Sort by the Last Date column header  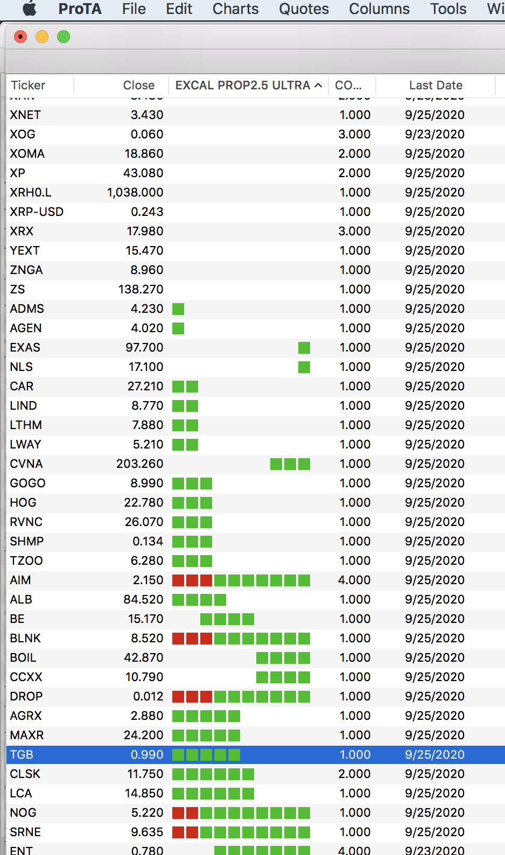point(436,85)
